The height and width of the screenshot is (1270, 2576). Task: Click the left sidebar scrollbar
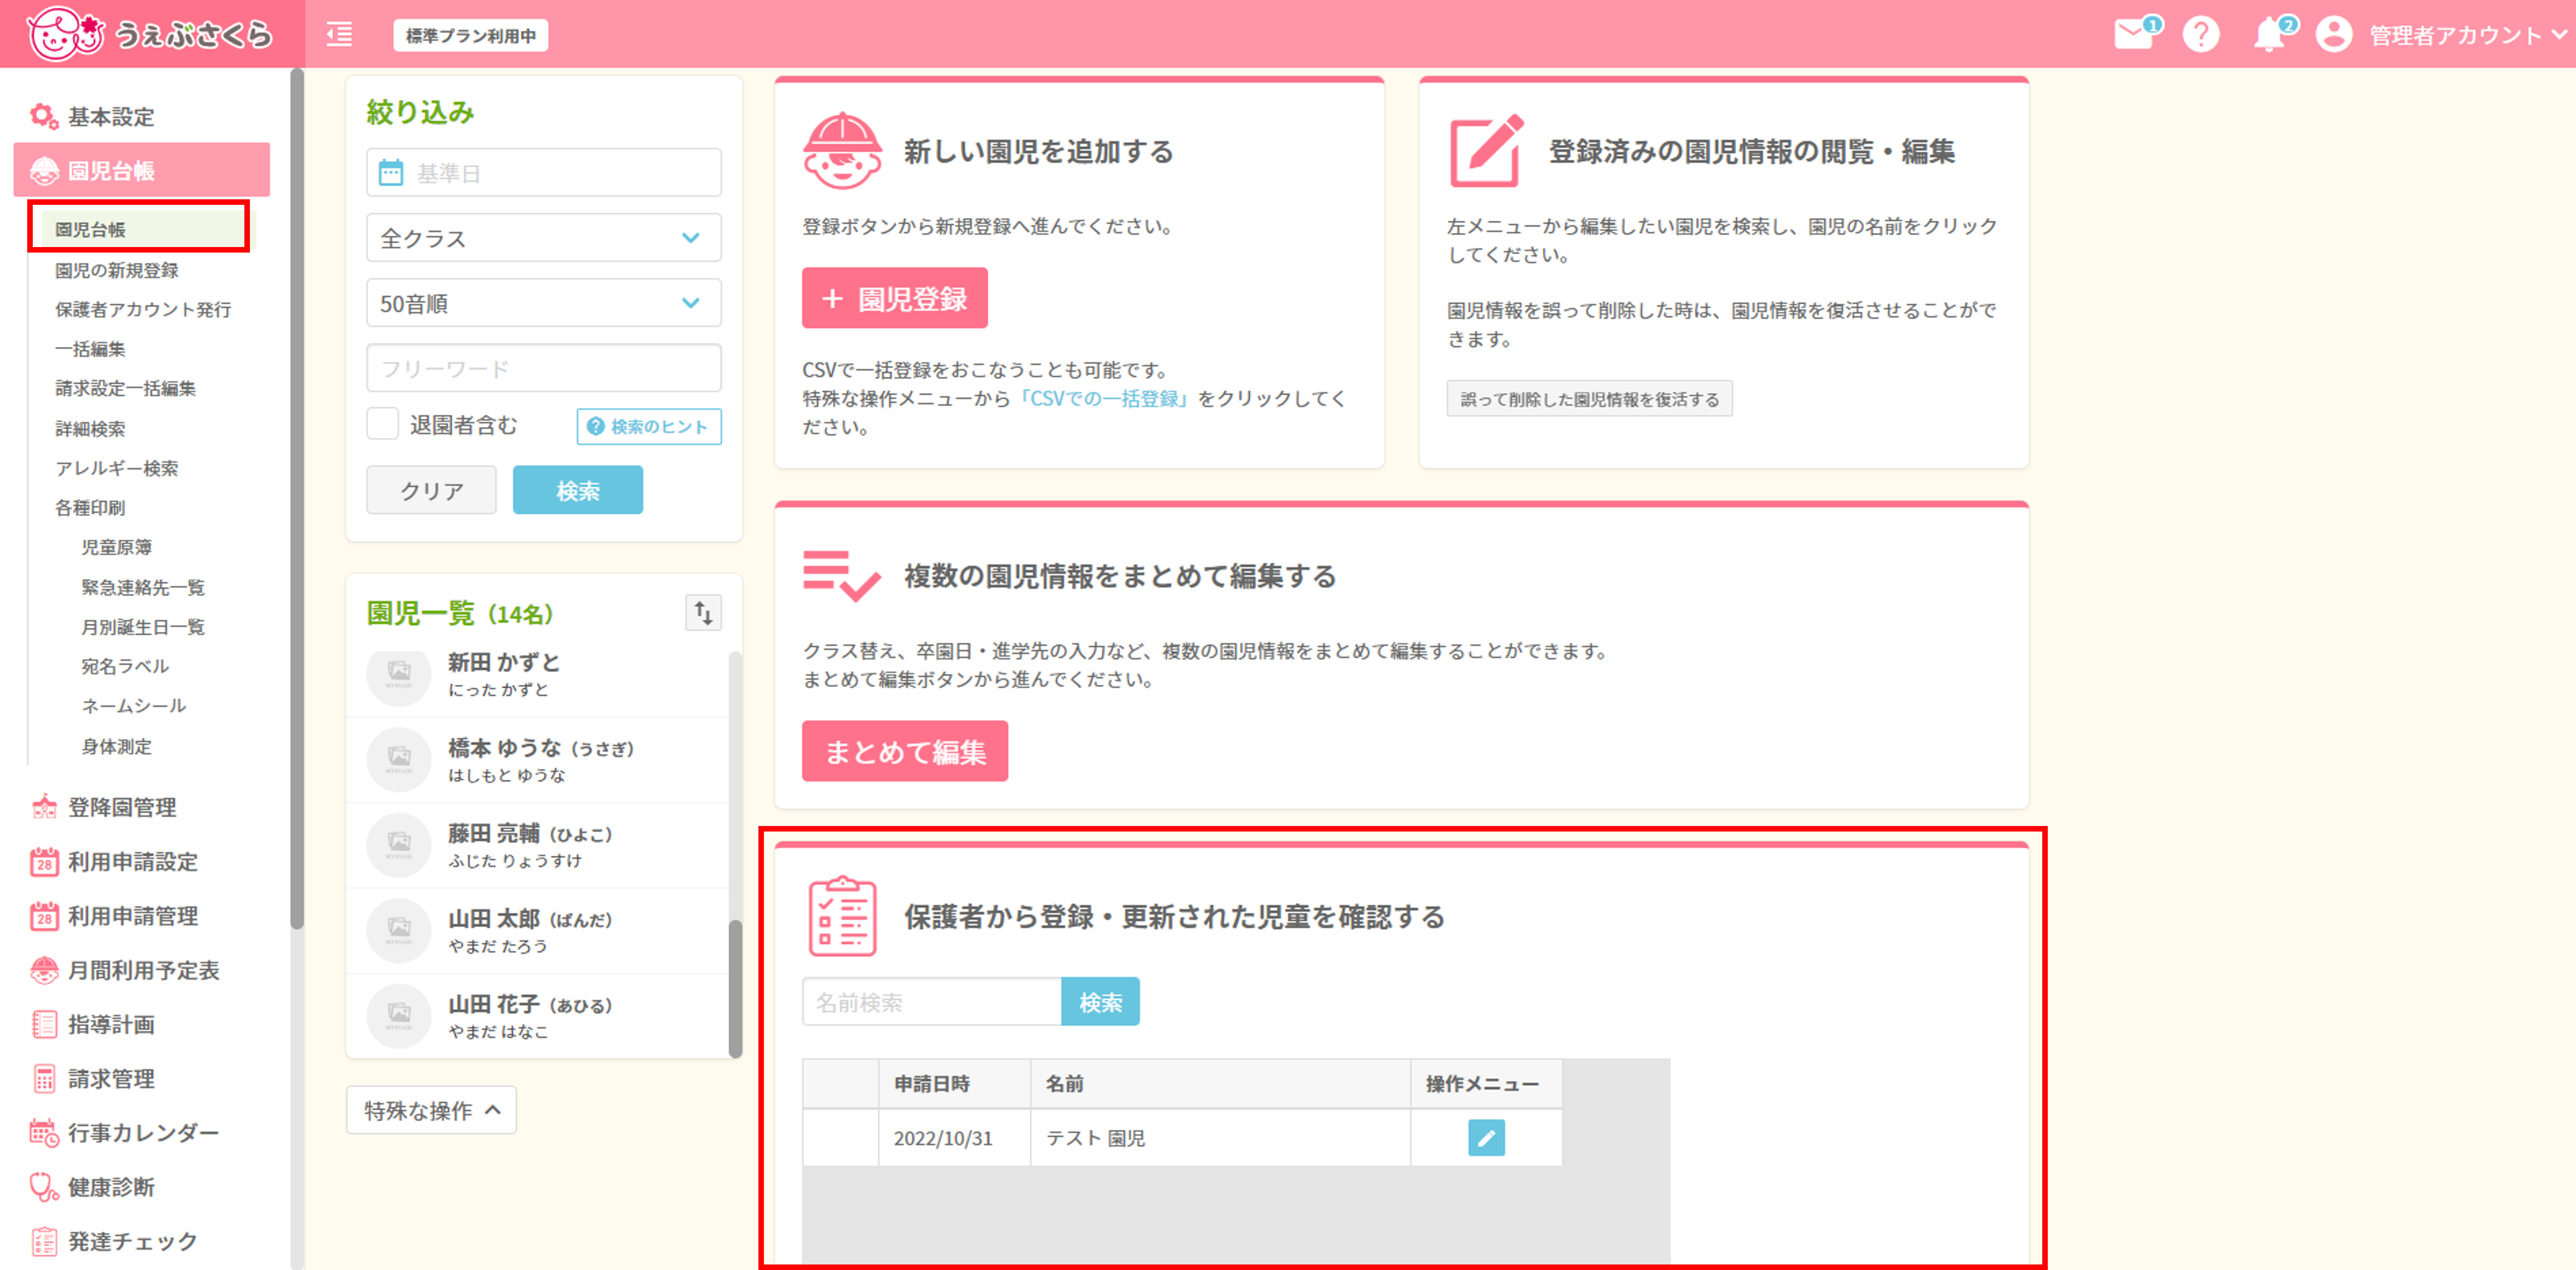click(x=297, y=498)
